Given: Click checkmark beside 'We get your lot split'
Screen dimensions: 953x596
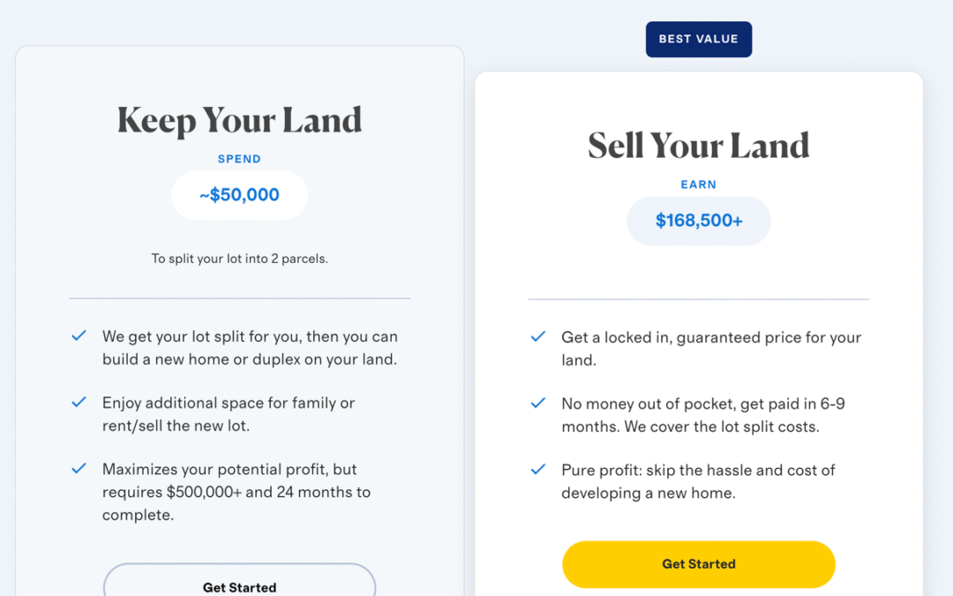Looking at the screenshot, I should point(79,336).
